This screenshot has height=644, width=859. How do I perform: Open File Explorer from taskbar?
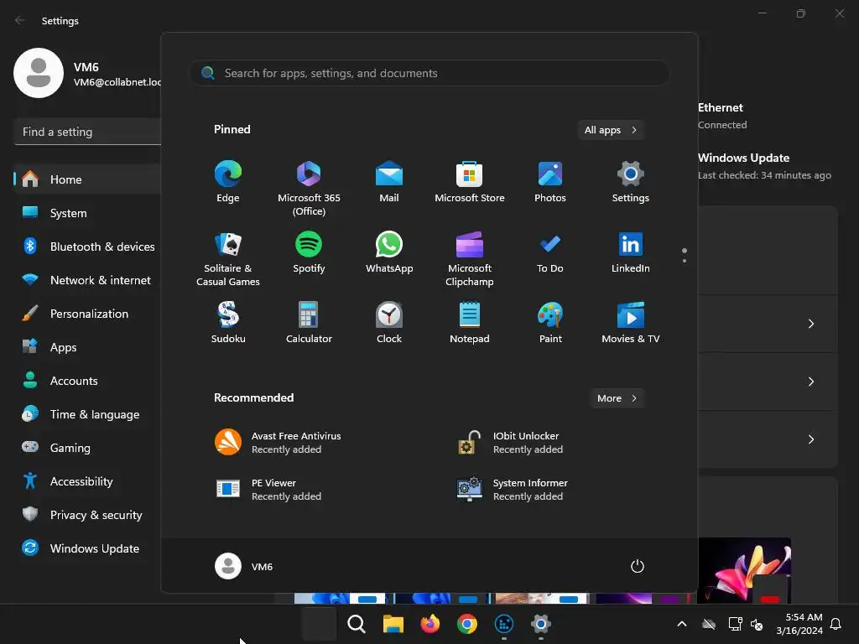click(393, 624)
